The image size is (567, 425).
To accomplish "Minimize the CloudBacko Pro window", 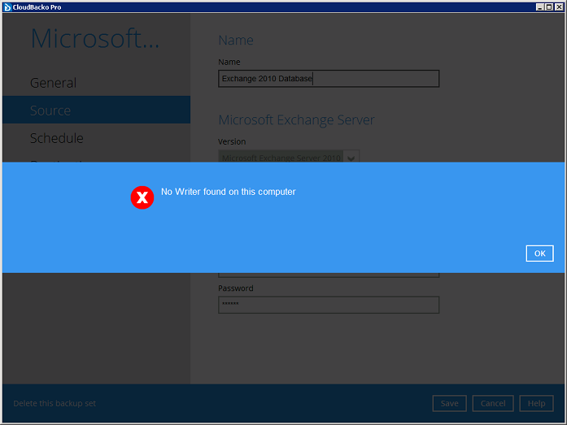I will 540,7.
